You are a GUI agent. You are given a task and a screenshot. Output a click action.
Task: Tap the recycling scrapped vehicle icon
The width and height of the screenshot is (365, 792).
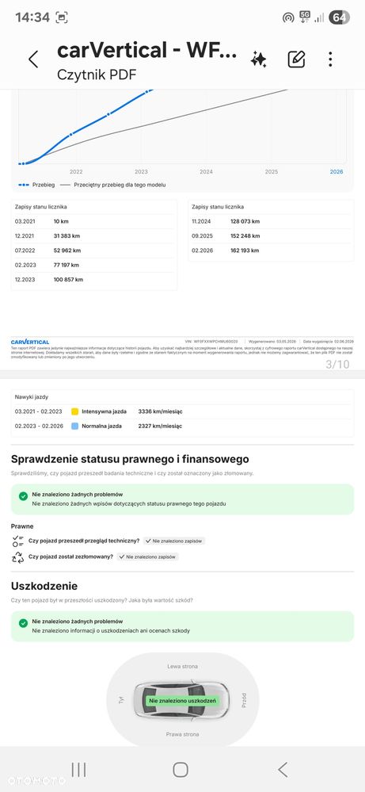[x=18, y=557]
